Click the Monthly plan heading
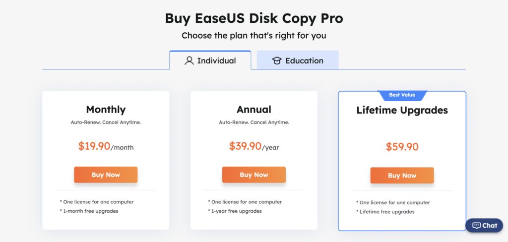 pyautogui.click(x=106, y=110)
